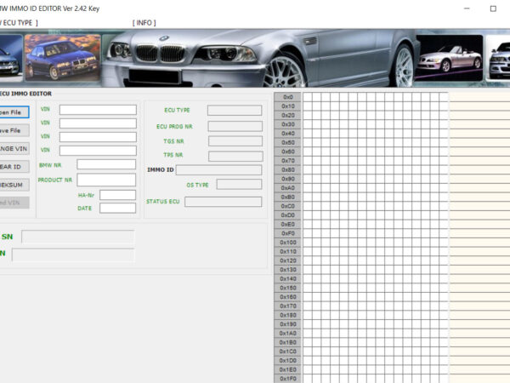Select hex row header 0x1B0
The height and width of the screenshot is (383, 510).
(287, 343)
